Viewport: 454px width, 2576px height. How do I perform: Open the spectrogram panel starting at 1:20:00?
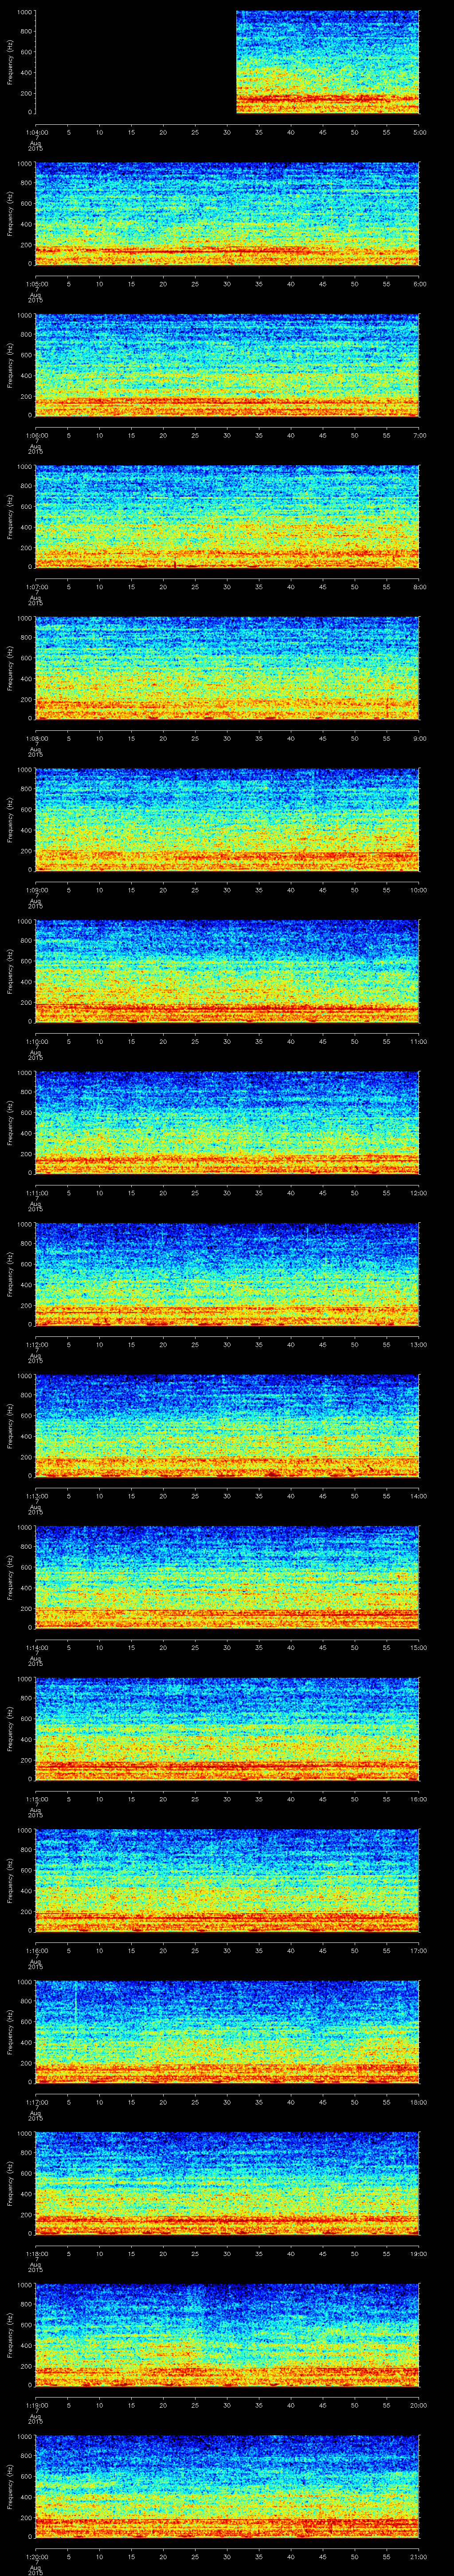227,2487
